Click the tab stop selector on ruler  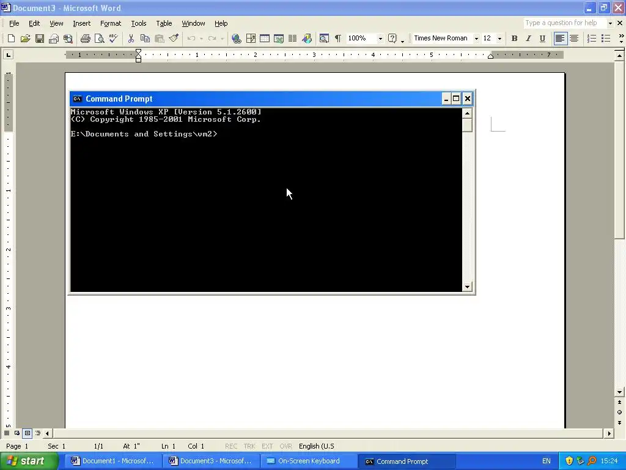[8, 54]
